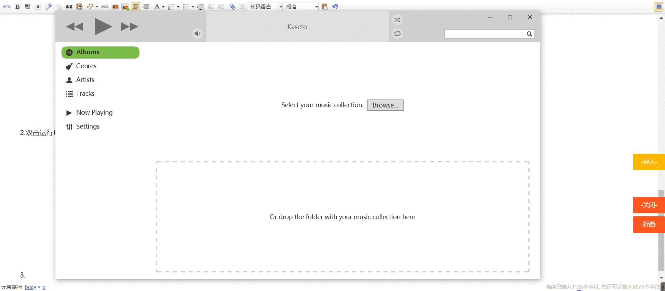Open the dropdown arrow beside the magic wand
This screenshot has width=665, height=291.
click(x=97, y=7)
